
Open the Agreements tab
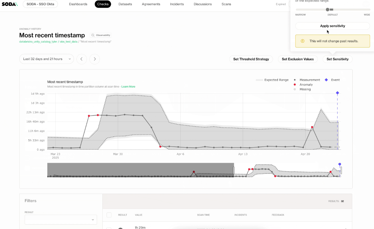point(151,4)
